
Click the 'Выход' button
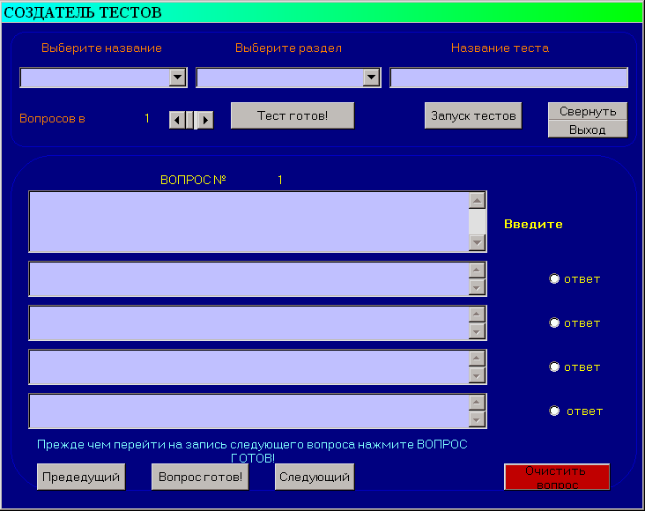pyautogui.click(x=588, y=130)
